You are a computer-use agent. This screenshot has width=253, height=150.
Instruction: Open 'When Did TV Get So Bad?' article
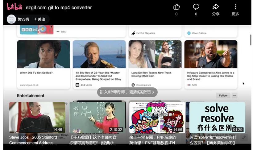pyautogui.click(x=36, y=73)
